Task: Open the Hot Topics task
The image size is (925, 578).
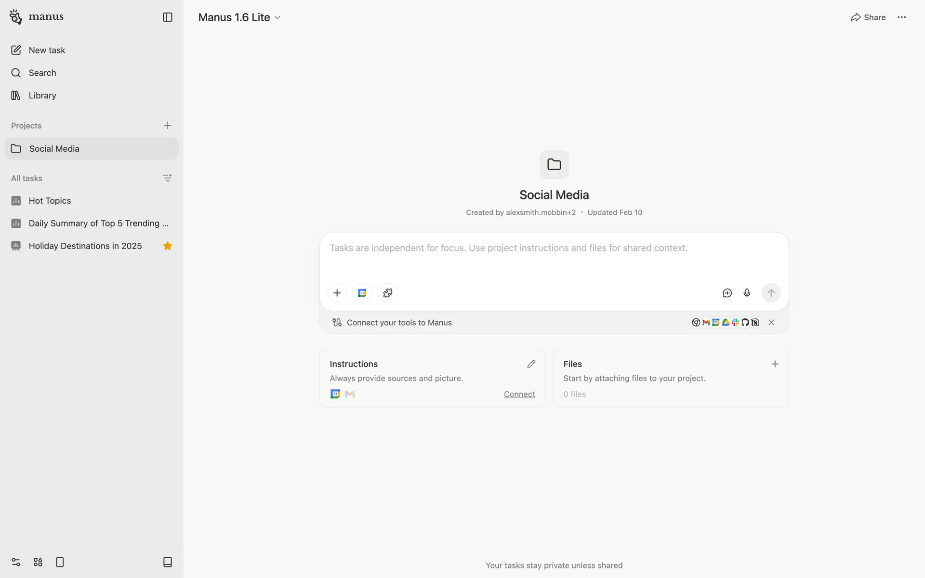Action: (50, 201)
